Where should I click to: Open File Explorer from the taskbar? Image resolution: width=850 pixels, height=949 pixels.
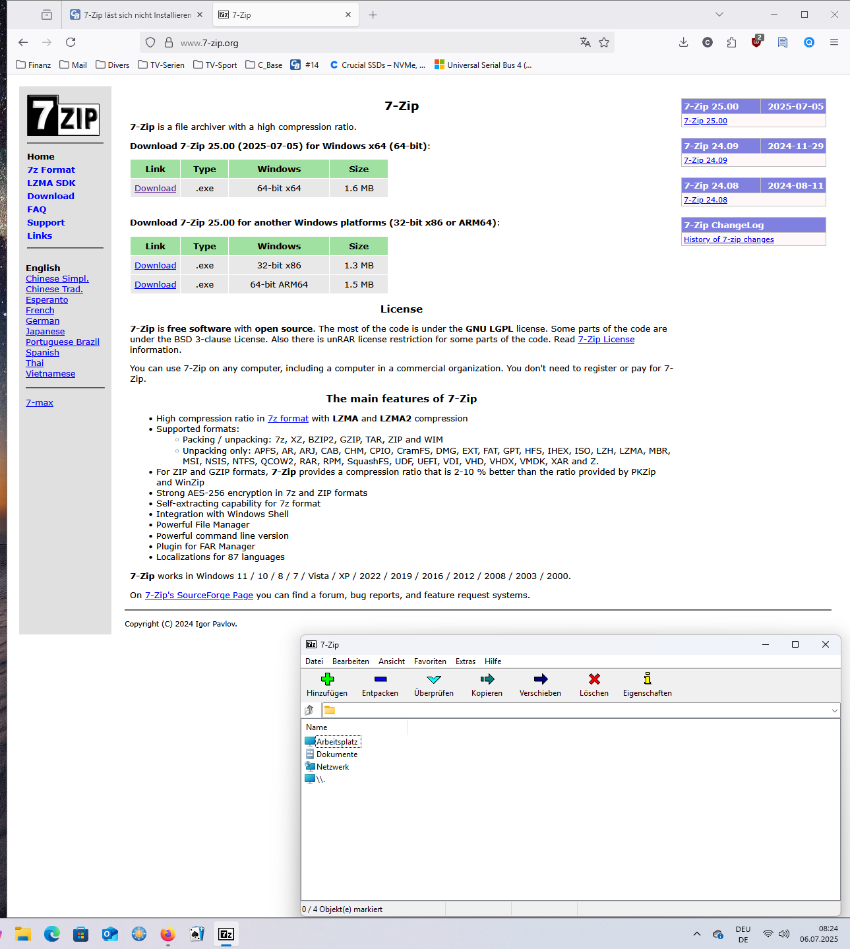(23, 934)
